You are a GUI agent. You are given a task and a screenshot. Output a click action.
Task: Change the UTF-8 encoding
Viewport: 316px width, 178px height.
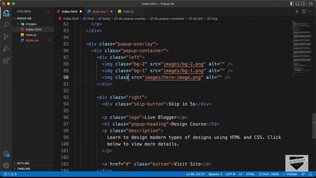point(231,174)
